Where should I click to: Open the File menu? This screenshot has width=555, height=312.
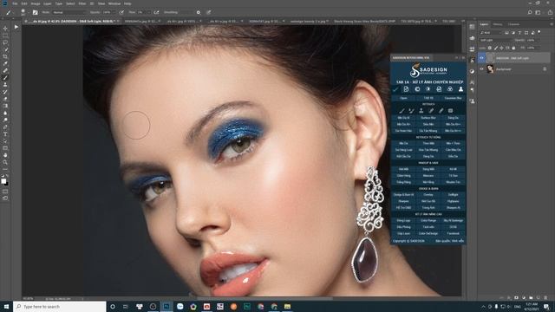click(x=15, y=3)
